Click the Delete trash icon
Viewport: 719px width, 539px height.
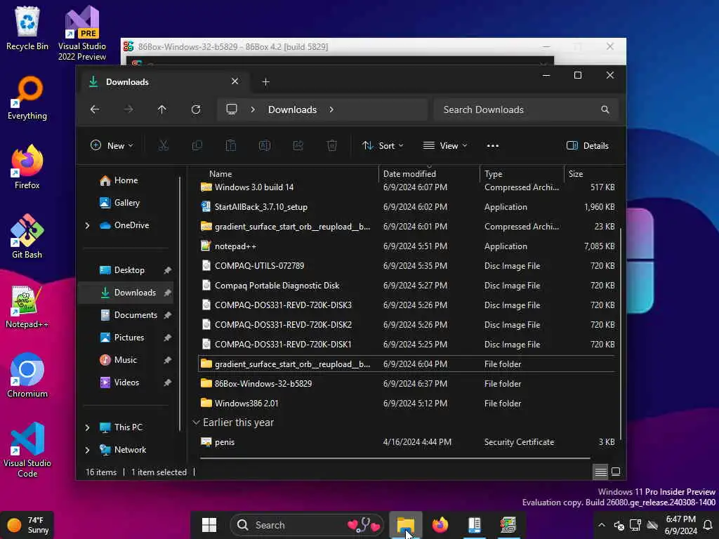point(332,146)
